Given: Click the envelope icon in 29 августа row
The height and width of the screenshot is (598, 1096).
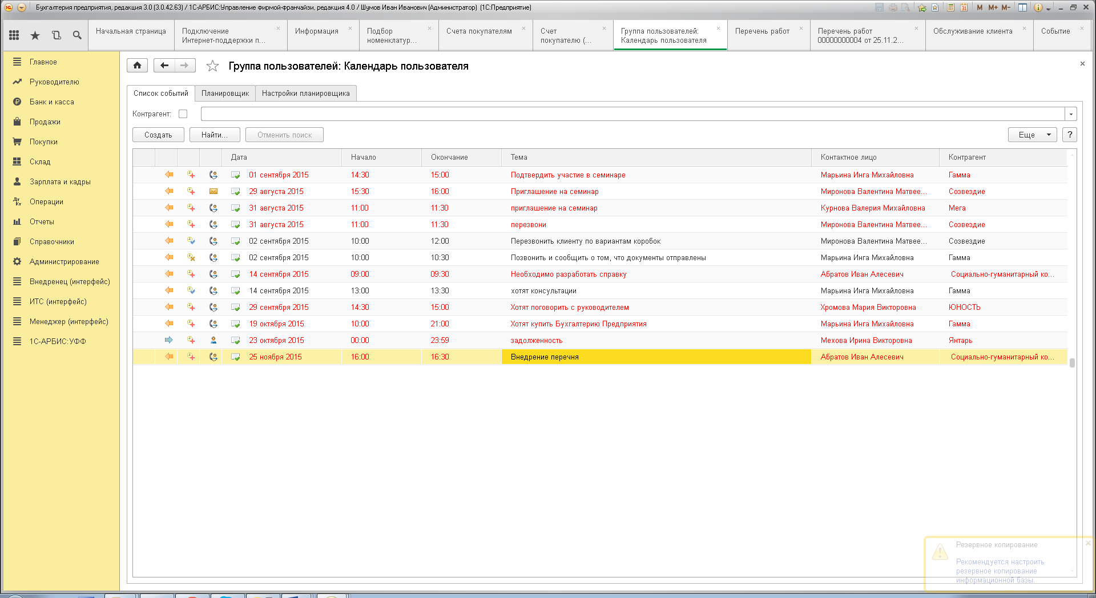Looking at the screenshot, I should 213,192.
